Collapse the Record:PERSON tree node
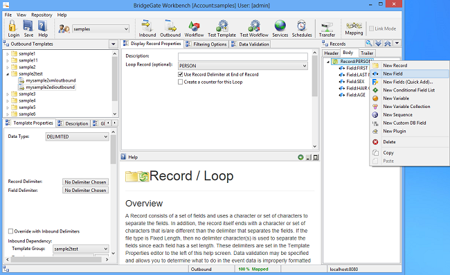 328,62
